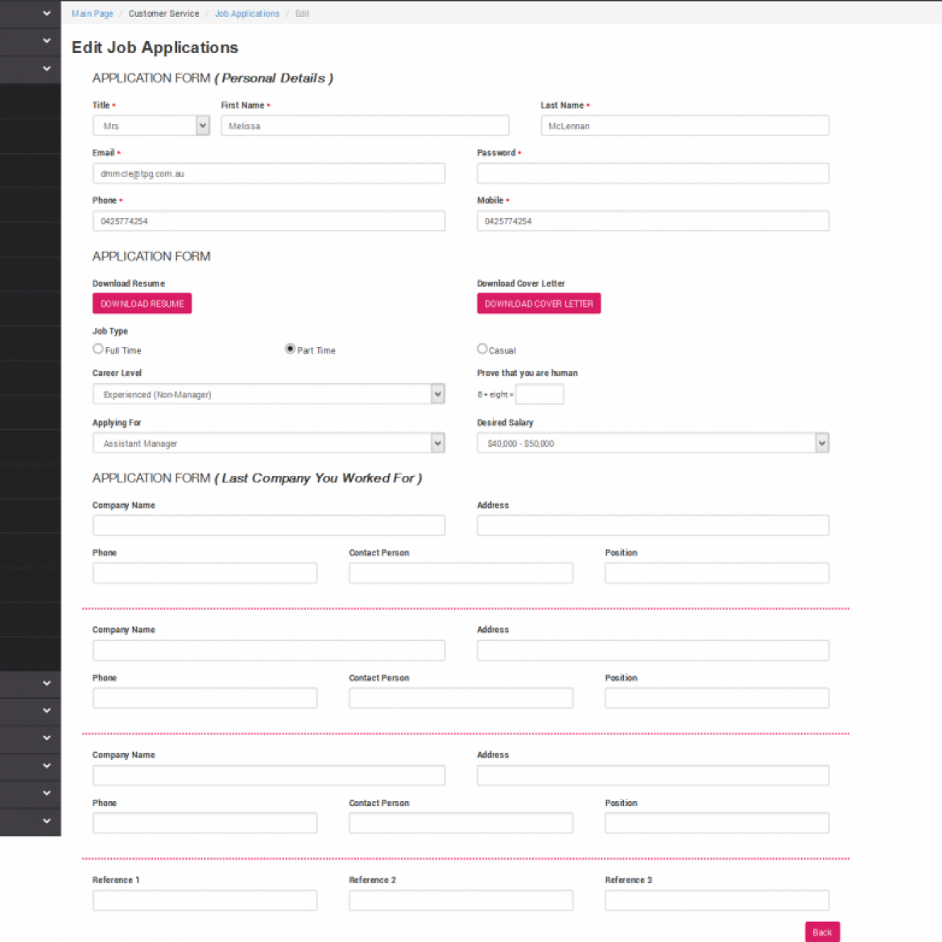This screenshot has height=942, width=942.
Task: Open the Career Level dropdown
Action: (x=269, y=394)
